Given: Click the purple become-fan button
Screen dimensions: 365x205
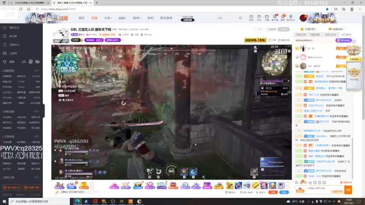Looking at the screenshot, I should point(344,40).
